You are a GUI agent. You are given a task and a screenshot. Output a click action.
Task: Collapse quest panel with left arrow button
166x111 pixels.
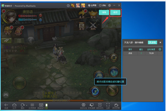[31, 41]
